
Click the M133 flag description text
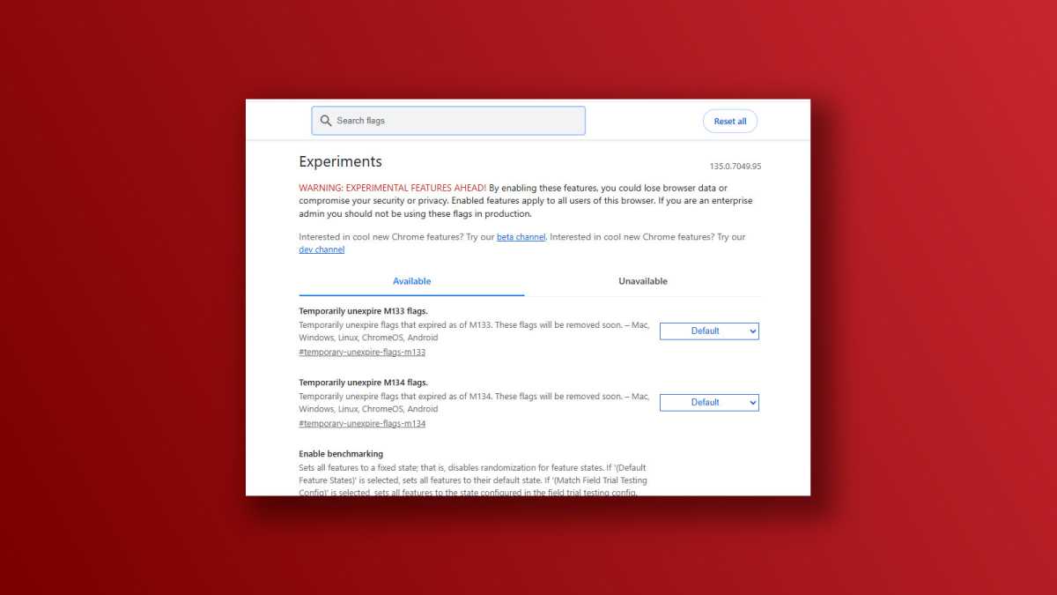pos(473,331)
